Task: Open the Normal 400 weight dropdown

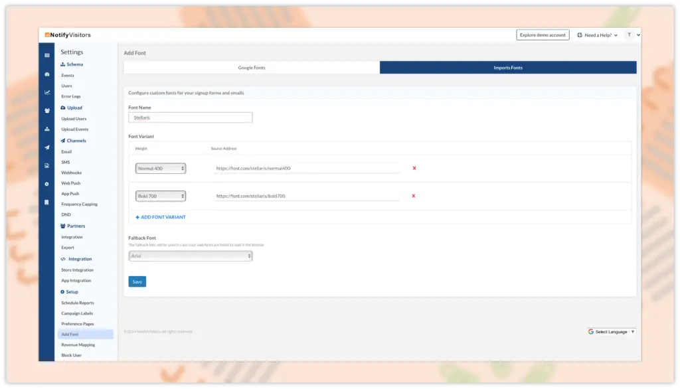Action: coord(160,169)
